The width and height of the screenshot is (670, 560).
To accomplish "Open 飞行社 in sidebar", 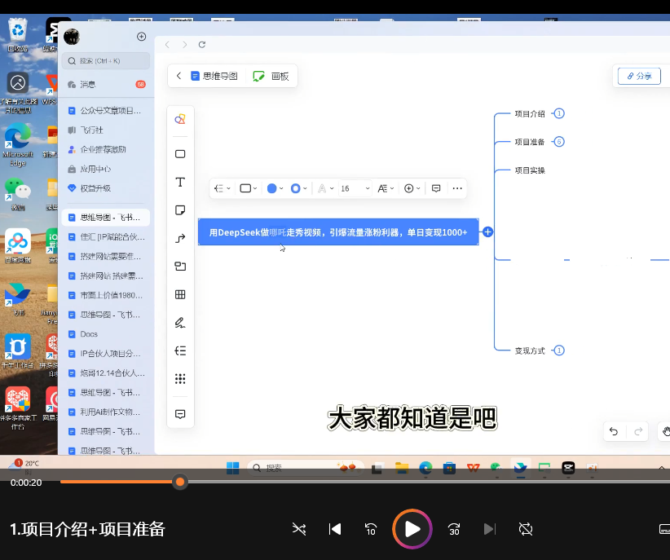I will tap(106, 130).
